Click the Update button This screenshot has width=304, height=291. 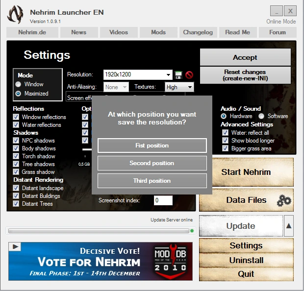[241, 226]
